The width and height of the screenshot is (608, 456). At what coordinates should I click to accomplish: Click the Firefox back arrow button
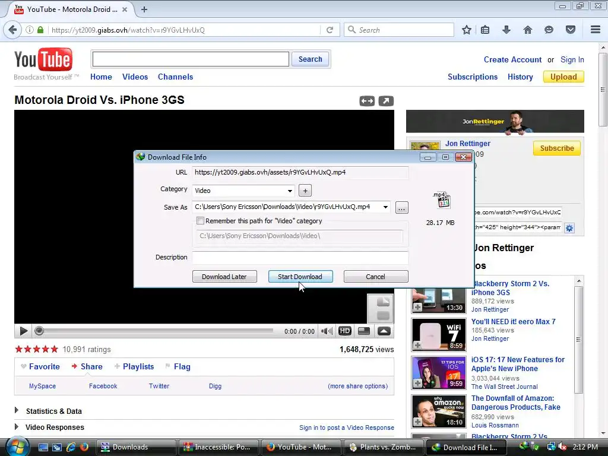point(13,30)
